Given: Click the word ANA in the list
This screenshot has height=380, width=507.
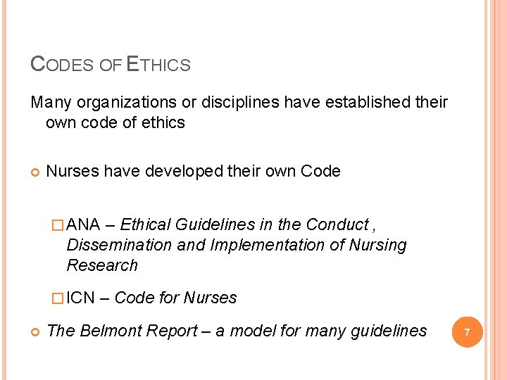Looking at the screenshot, I should (83, 224).
